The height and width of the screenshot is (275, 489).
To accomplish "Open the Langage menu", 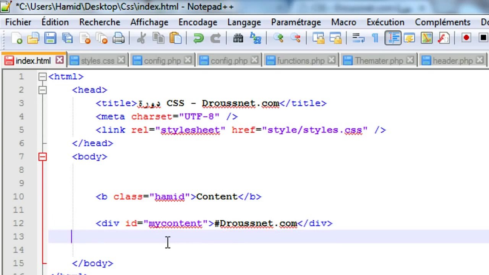I will [x=244, y=22].
